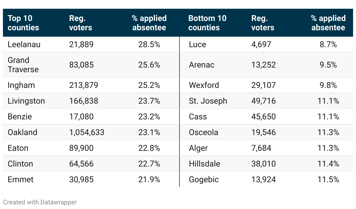Click the "Bottom 10 counties" column header
The image size is (356, 209).
coord(207,23)
